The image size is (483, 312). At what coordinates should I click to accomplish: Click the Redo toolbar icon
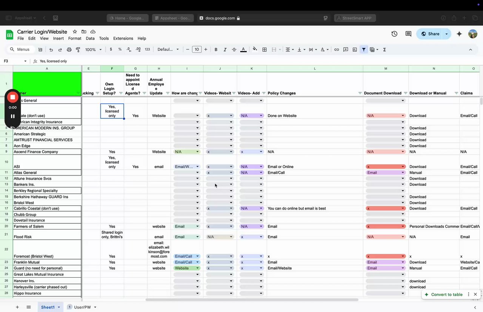tap(60, 49)
